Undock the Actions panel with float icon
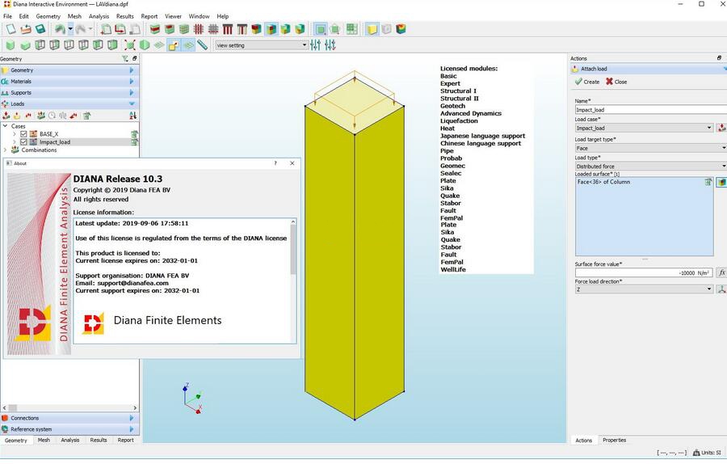This screenshot has height=464, width=727. 719,58
